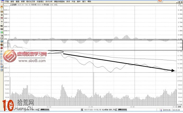Open the 技术分析 menu

click(x=49, y=2)
